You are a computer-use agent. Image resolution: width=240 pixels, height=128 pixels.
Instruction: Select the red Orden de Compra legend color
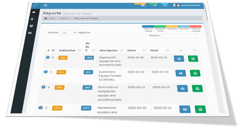tap(195, 26)
